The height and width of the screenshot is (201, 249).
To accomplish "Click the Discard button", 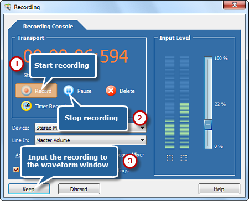I will pos(79,189).
